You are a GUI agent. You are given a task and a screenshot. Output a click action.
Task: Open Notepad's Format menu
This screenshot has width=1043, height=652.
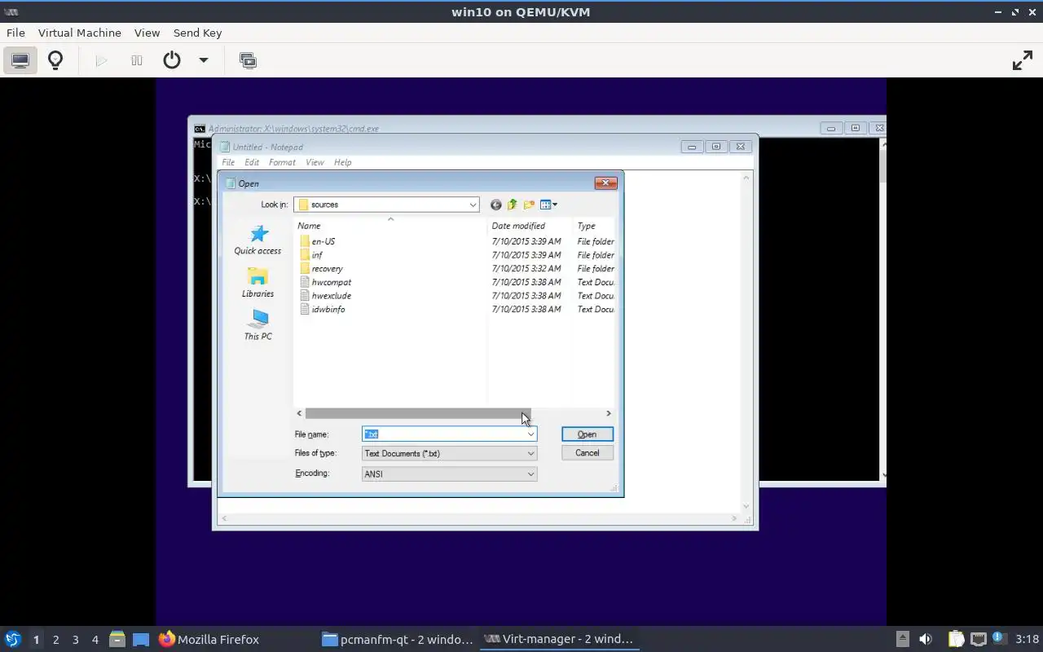(282, 162)
